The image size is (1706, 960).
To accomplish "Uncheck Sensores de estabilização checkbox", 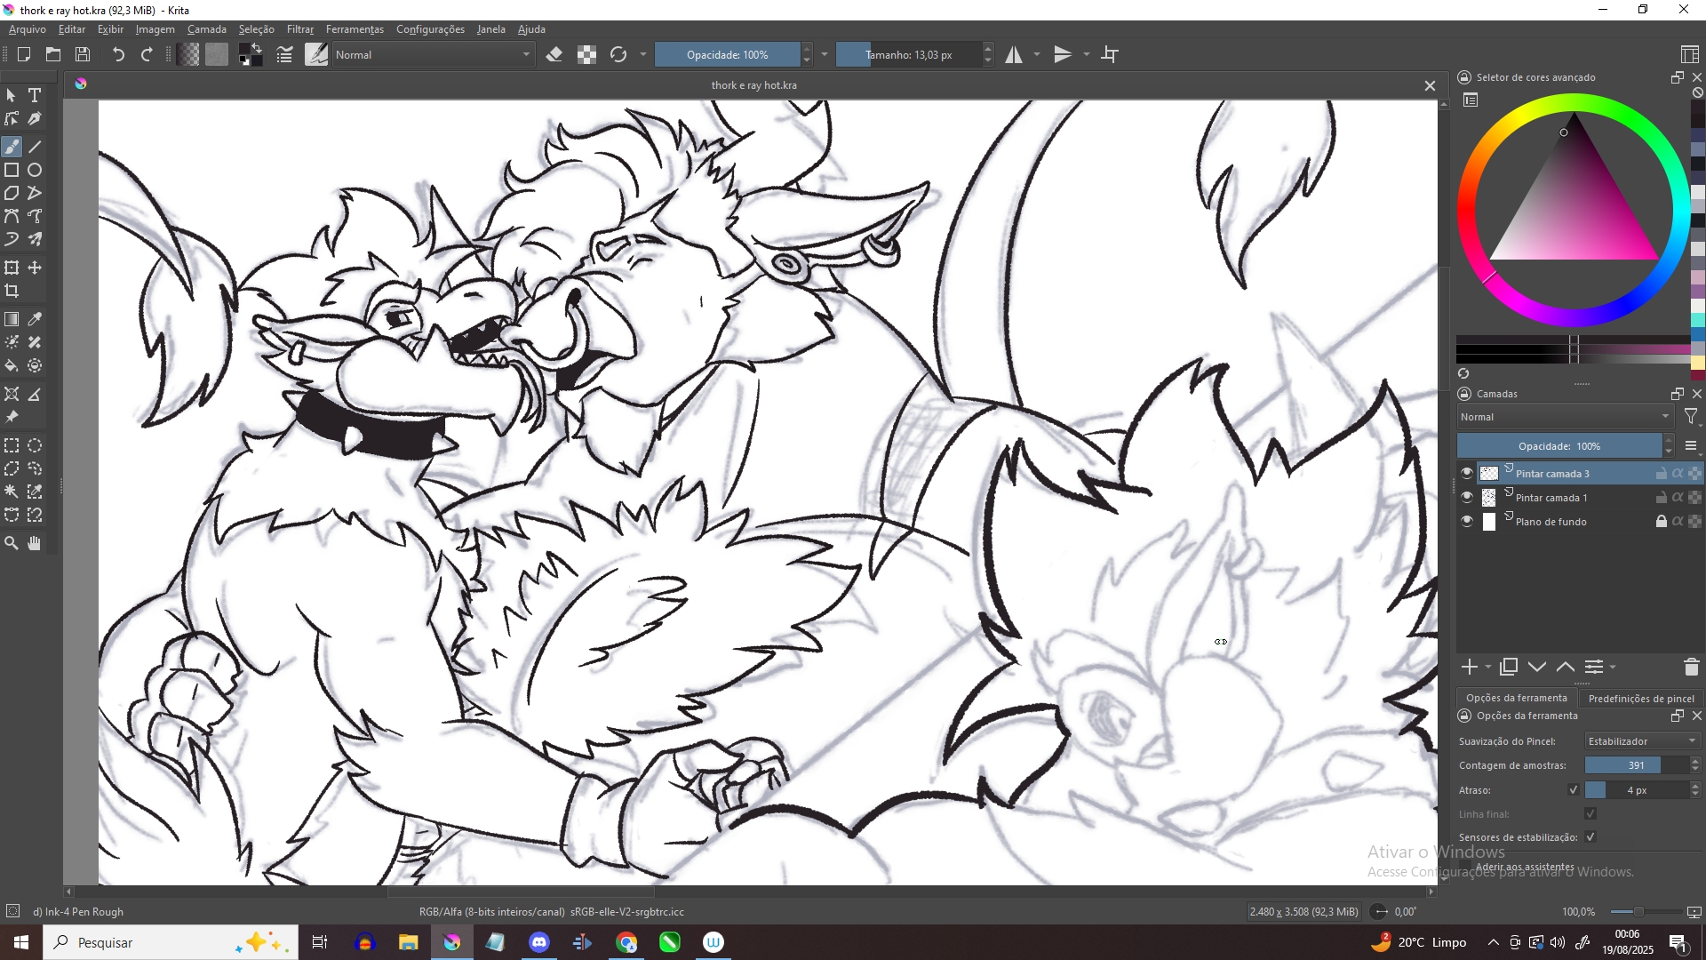I will [1590, 837].
